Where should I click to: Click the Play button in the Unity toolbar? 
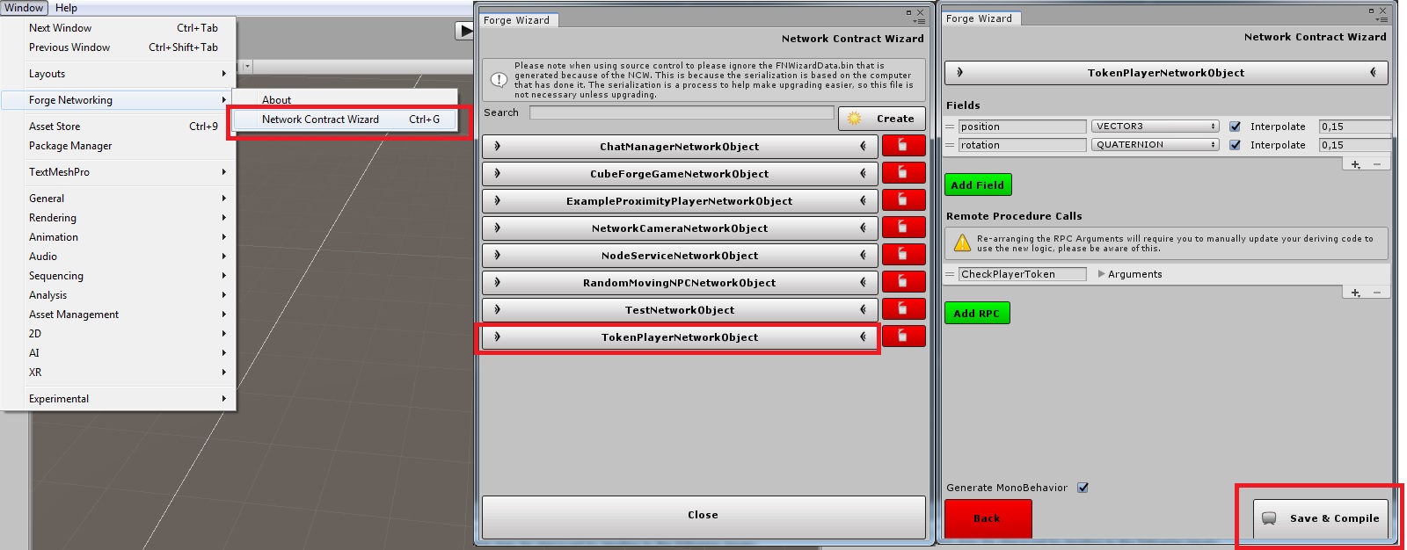465,31
